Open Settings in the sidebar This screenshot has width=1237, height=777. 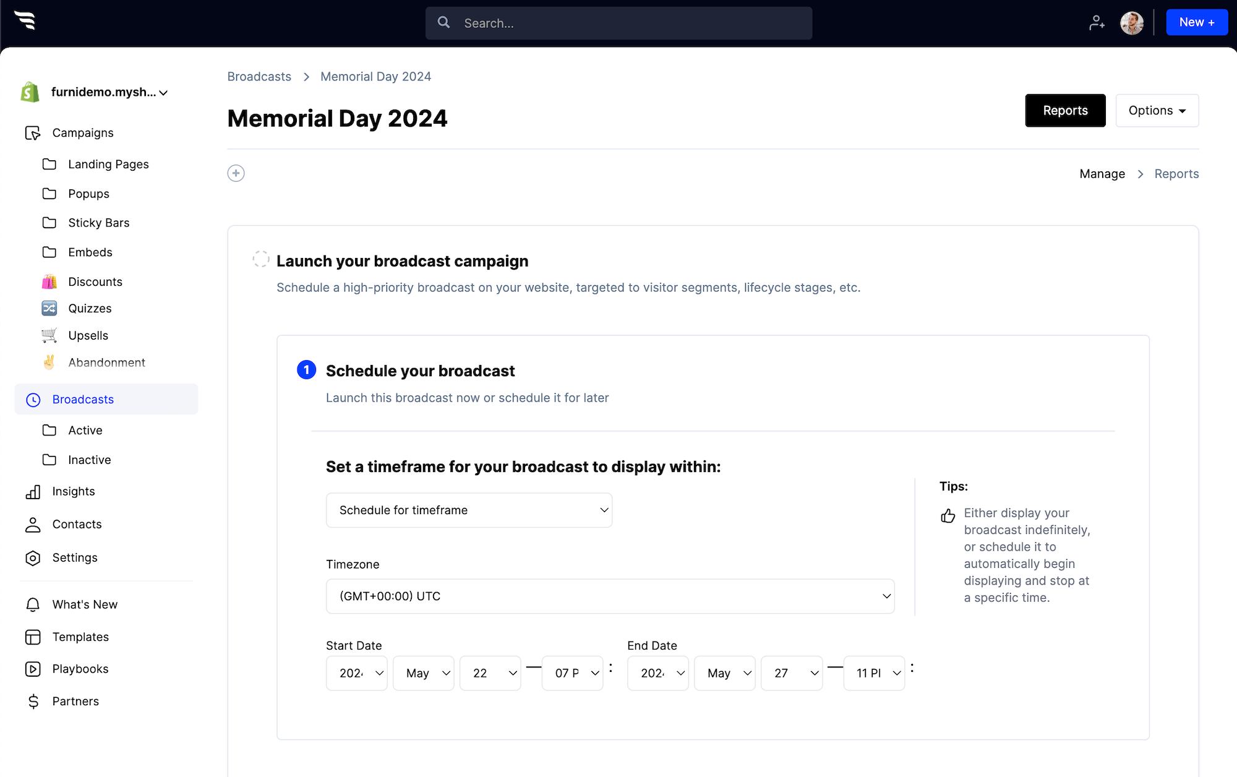pos(75,557)
